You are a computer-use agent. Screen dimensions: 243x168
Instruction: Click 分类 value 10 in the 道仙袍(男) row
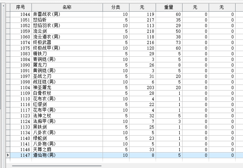click(x=116, y=155)
